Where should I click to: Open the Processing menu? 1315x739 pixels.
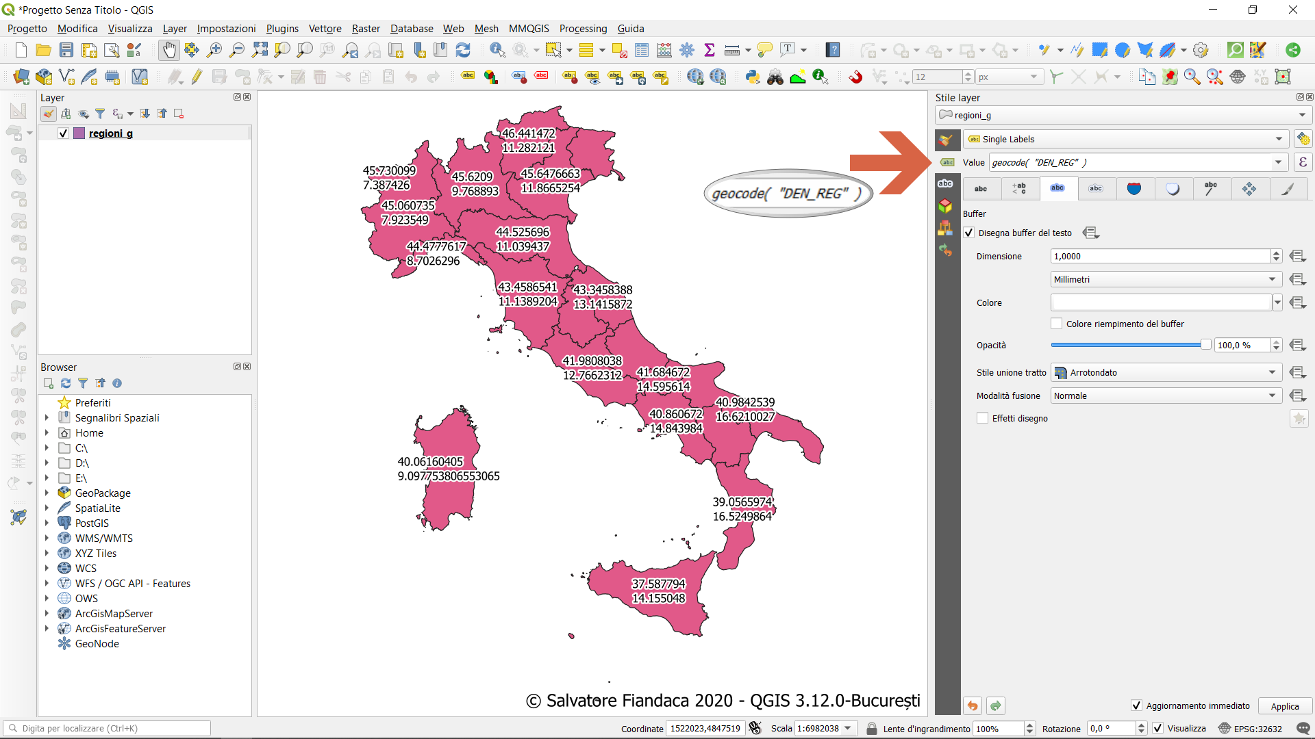pos(583,28)
